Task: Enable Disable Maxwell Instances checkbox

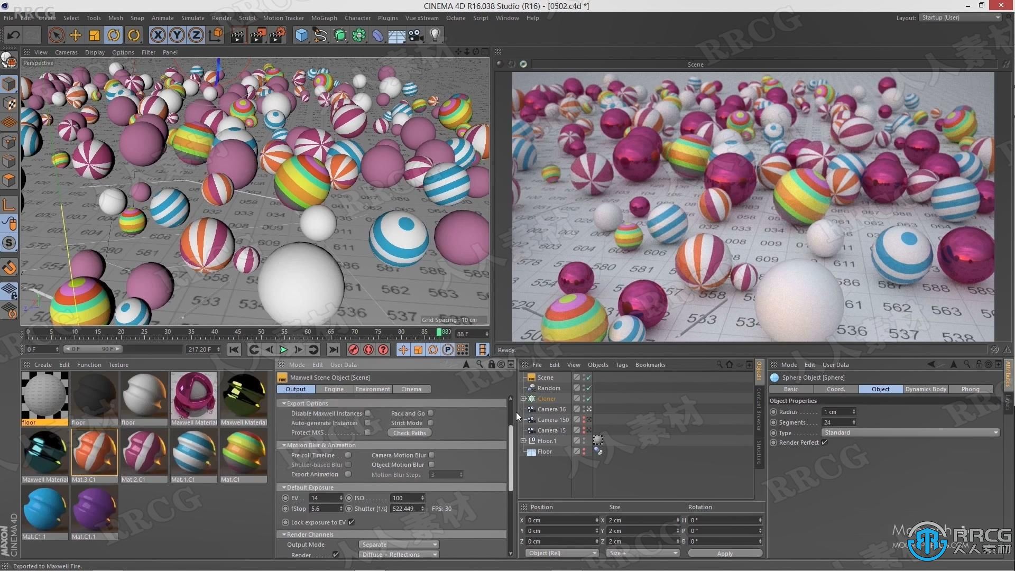Action: [x=368, y=413]
